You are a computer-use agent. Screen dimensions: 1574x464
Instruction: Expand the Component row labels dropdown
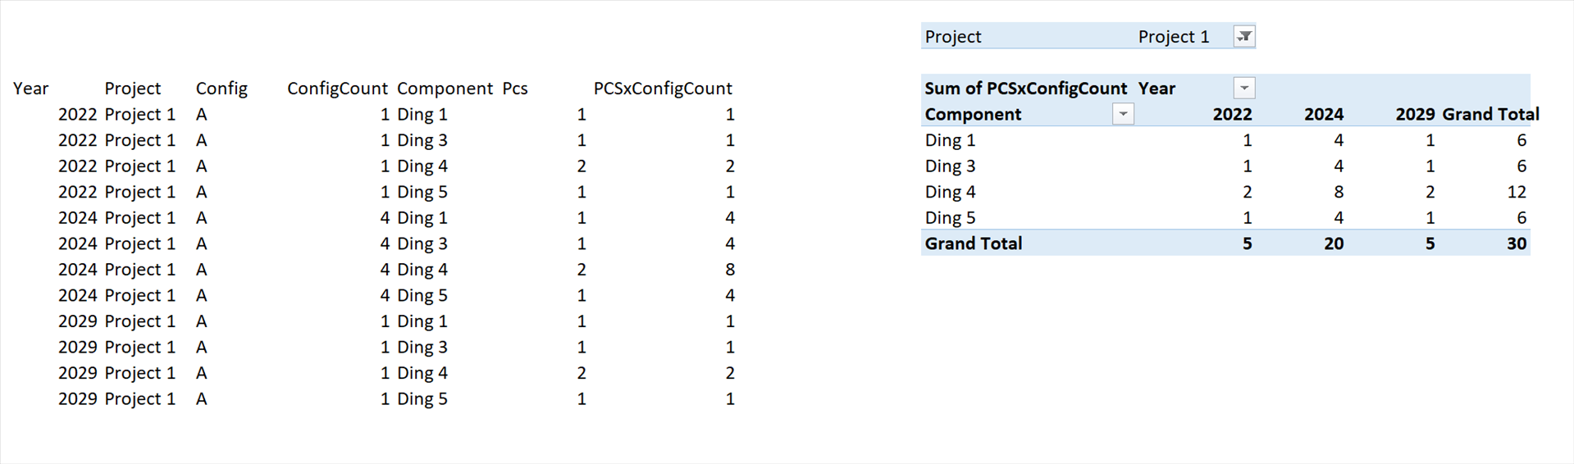1123,114
